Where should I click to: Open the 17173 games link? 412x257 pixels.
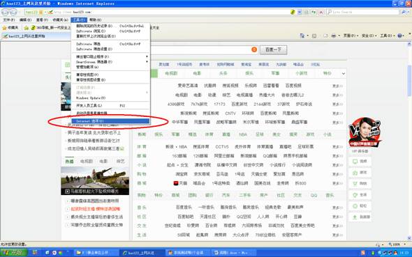click(x=219, y=104)
